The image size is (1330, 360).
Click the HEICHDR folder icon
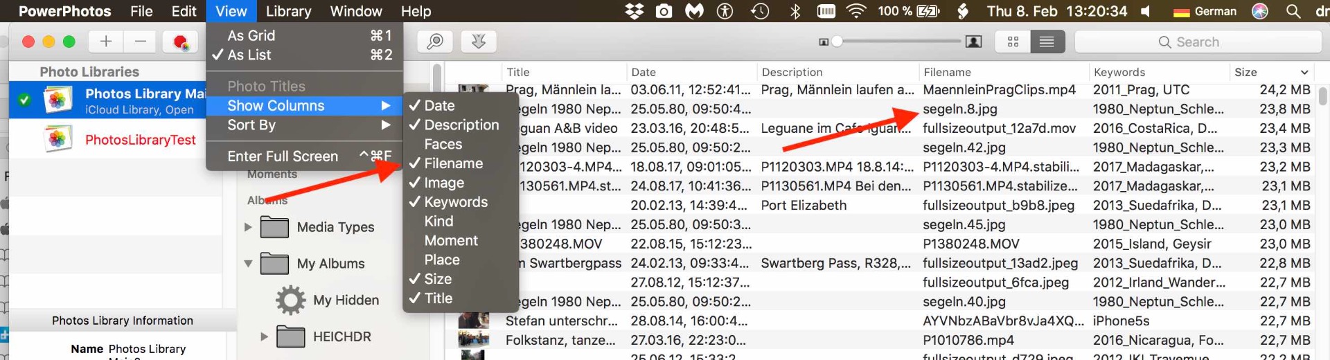291,336
